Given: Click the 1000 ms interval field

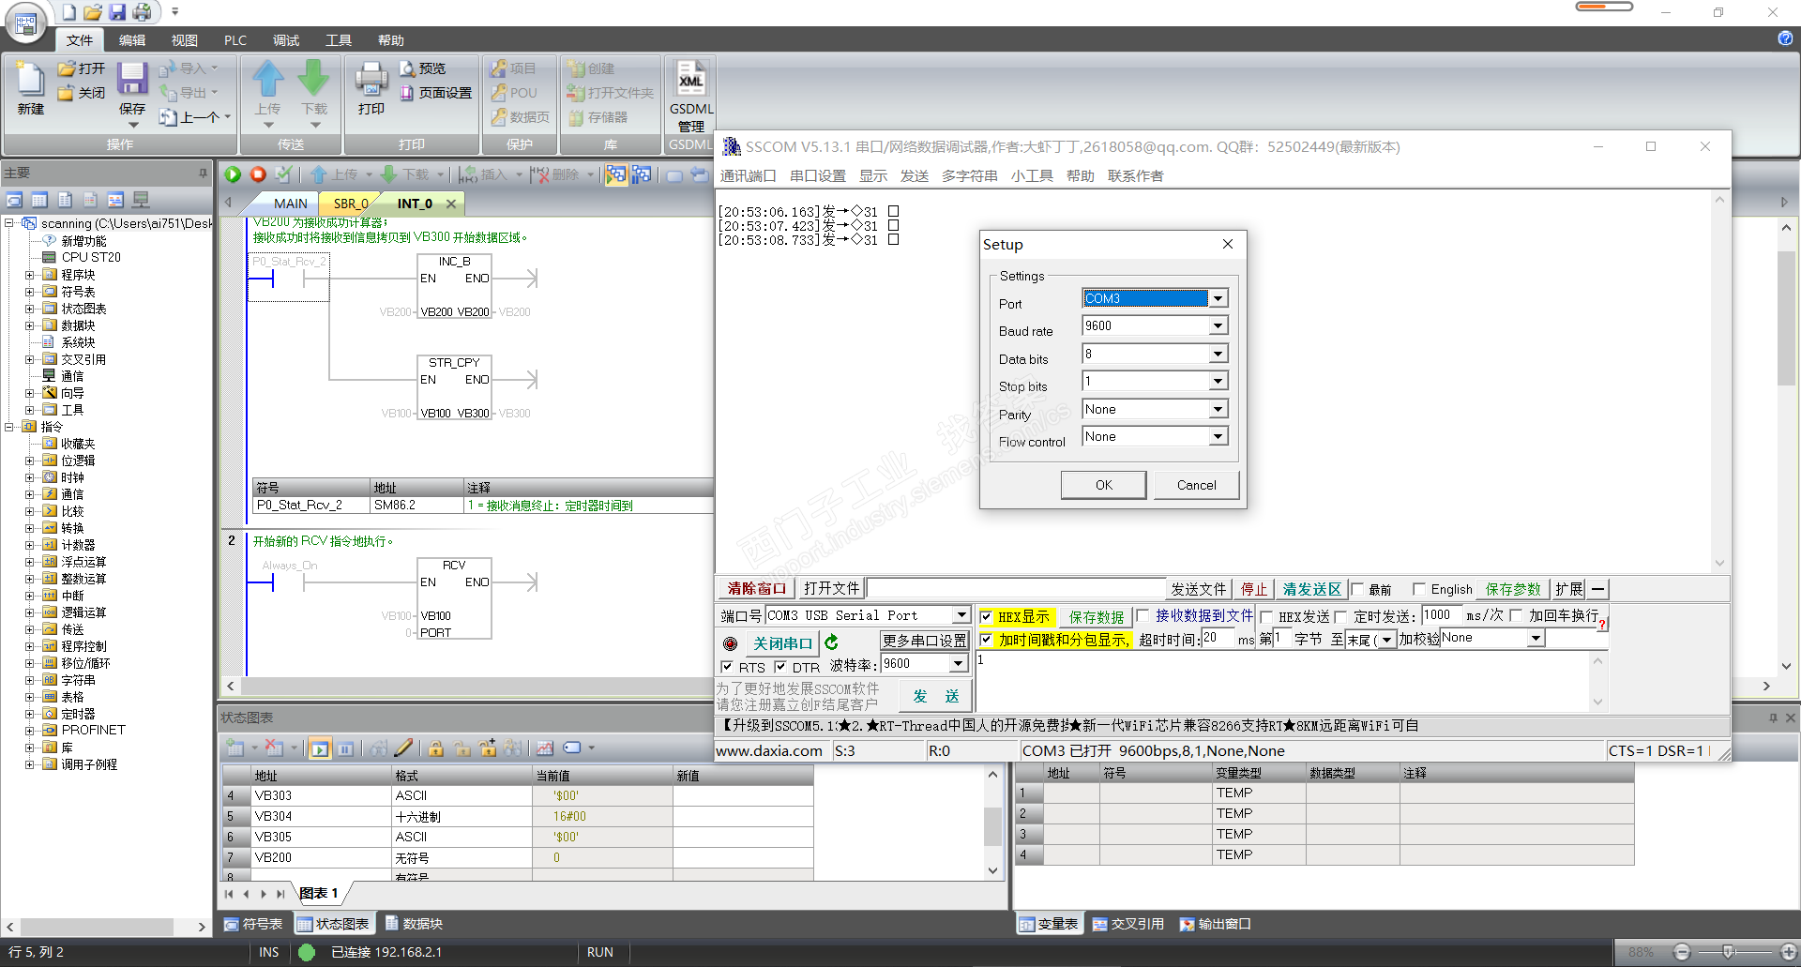Looking at the screenshot, I should [x=1442, y=615].
